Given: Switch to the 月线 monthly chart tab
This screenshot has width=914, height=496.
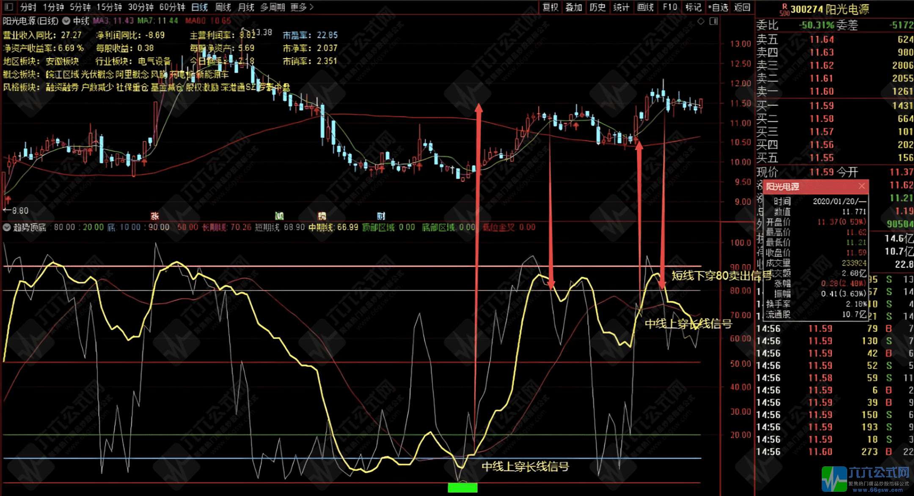Looking at the screenshot, I should click(246, 7).
